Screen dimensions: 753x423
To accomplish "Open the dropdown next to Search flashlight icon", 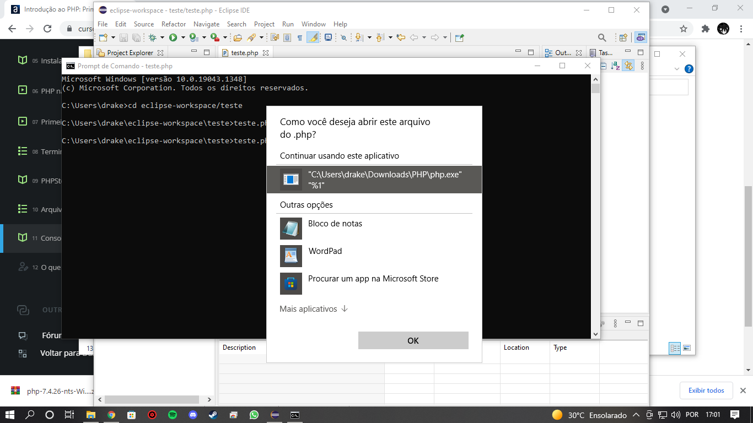I will [261, 37].
